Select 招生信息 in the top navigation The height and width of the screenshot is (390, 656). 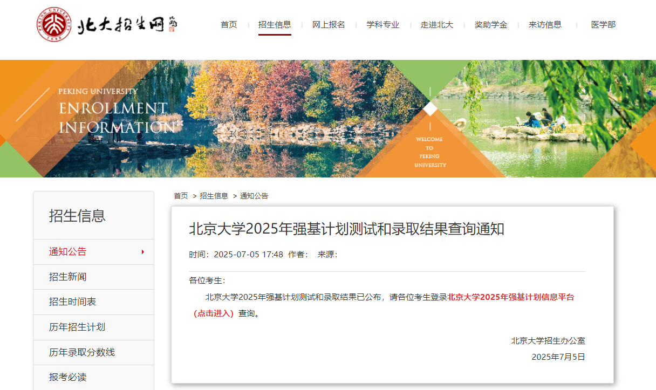[275, 25]
